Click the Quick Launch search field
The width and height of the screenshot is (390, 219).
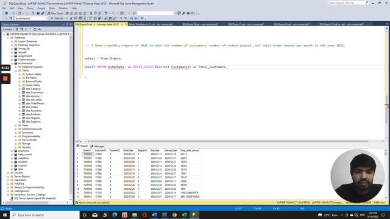tap(348, 2)
